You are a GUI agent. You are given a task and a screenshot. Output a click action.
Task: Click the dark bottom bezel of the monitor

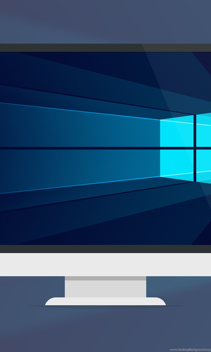tap(105, 249)
